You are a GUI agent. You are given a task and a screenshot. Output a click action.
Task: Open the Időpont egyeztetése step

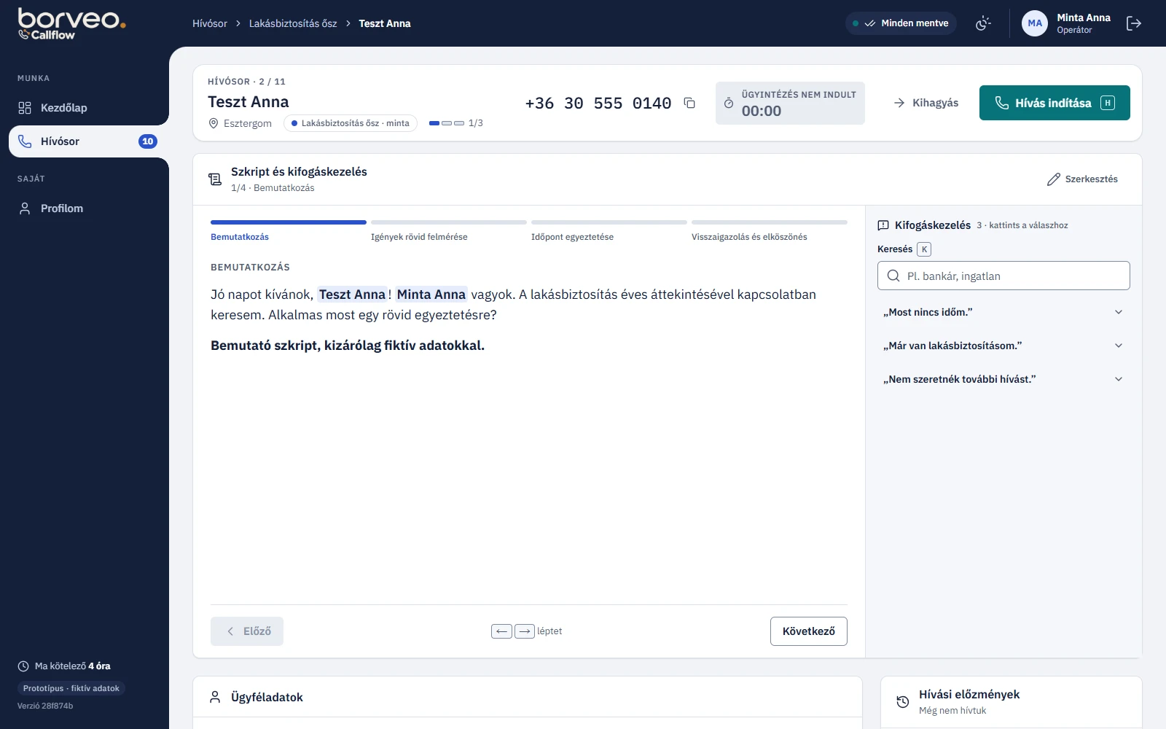[609, 231]
